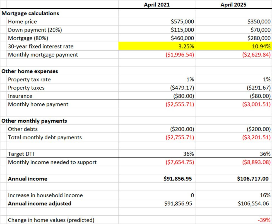Select the Other home expenses heading
The image size is (272, 224).
30,71
